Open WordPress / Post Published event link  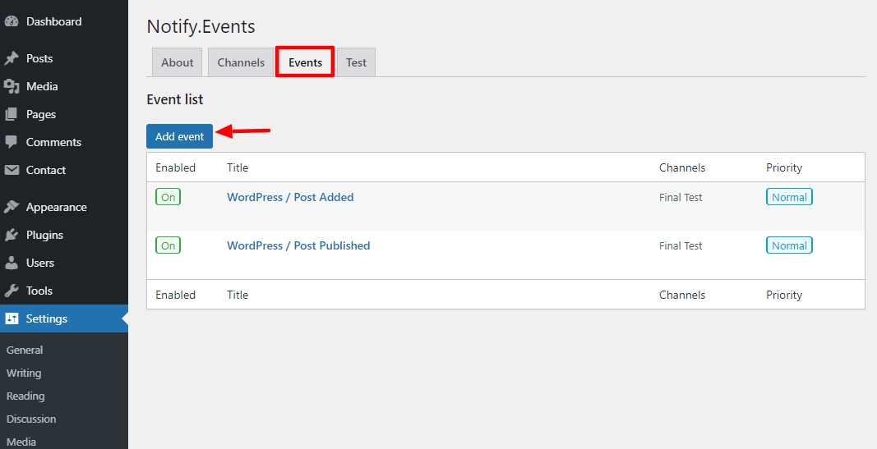coord(298,245)
